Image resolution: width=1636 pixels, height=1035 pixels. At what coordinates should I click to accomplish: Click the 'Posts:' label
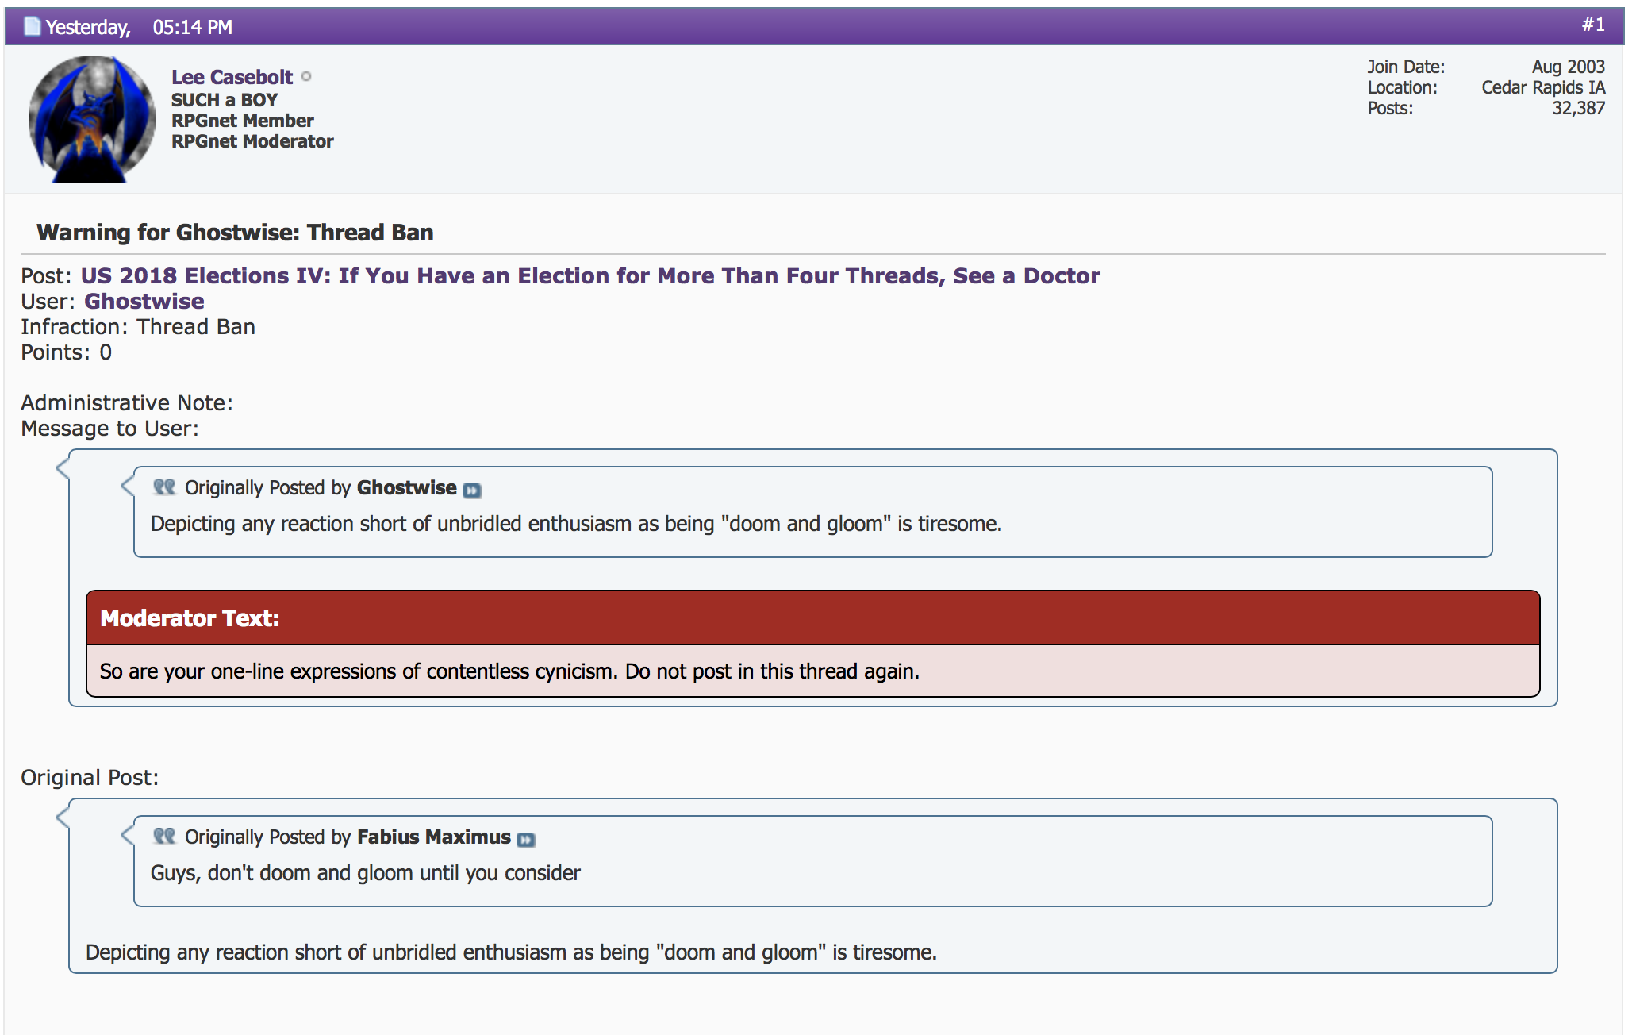click(x=1390, y=108)
